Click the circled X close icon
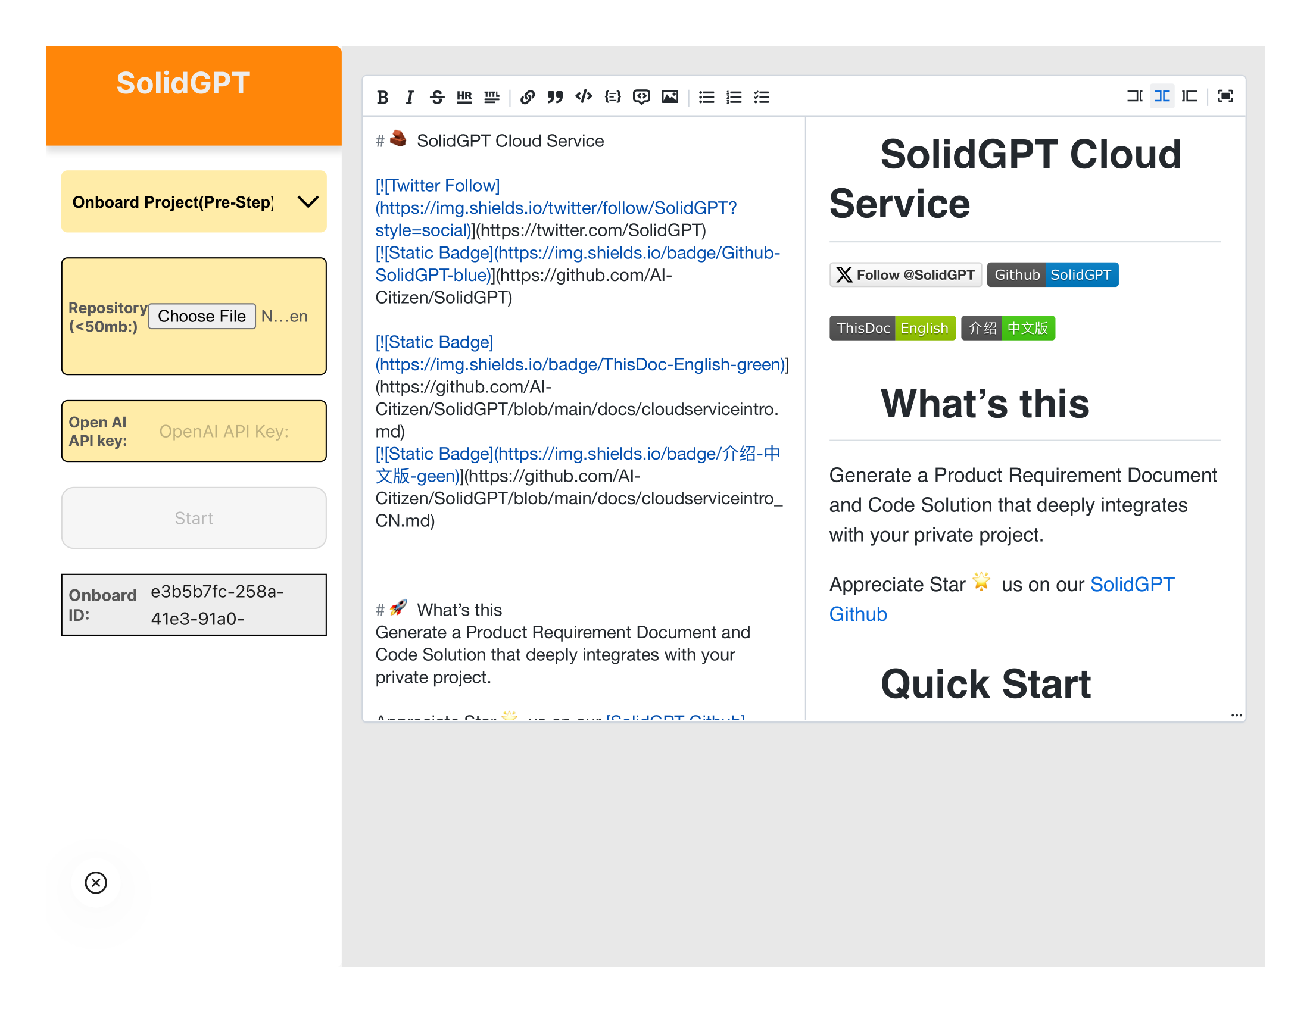 [x=96, y=882]
